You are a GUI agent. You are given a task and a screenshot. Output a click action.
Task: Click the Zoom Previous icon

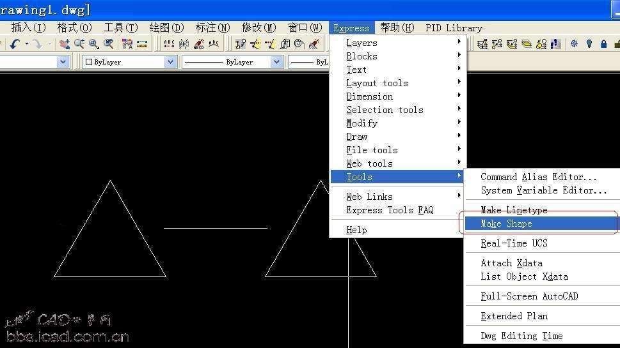[109, 44]
